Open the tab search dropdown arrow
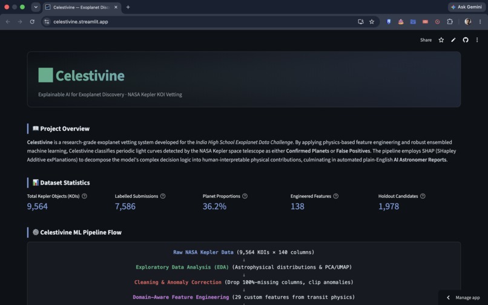The width and height of the screenshot is (488, 305). point(36,7)
